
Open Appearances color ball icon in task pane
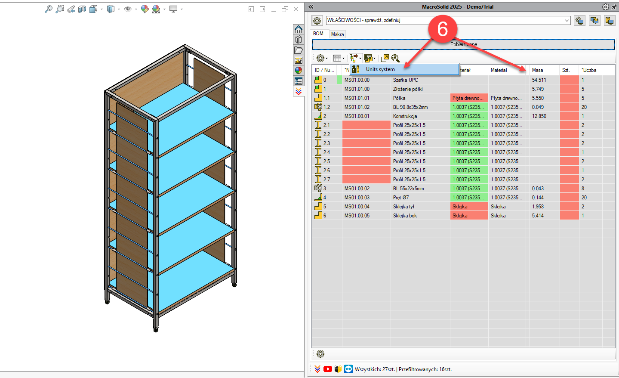point(299,71)
